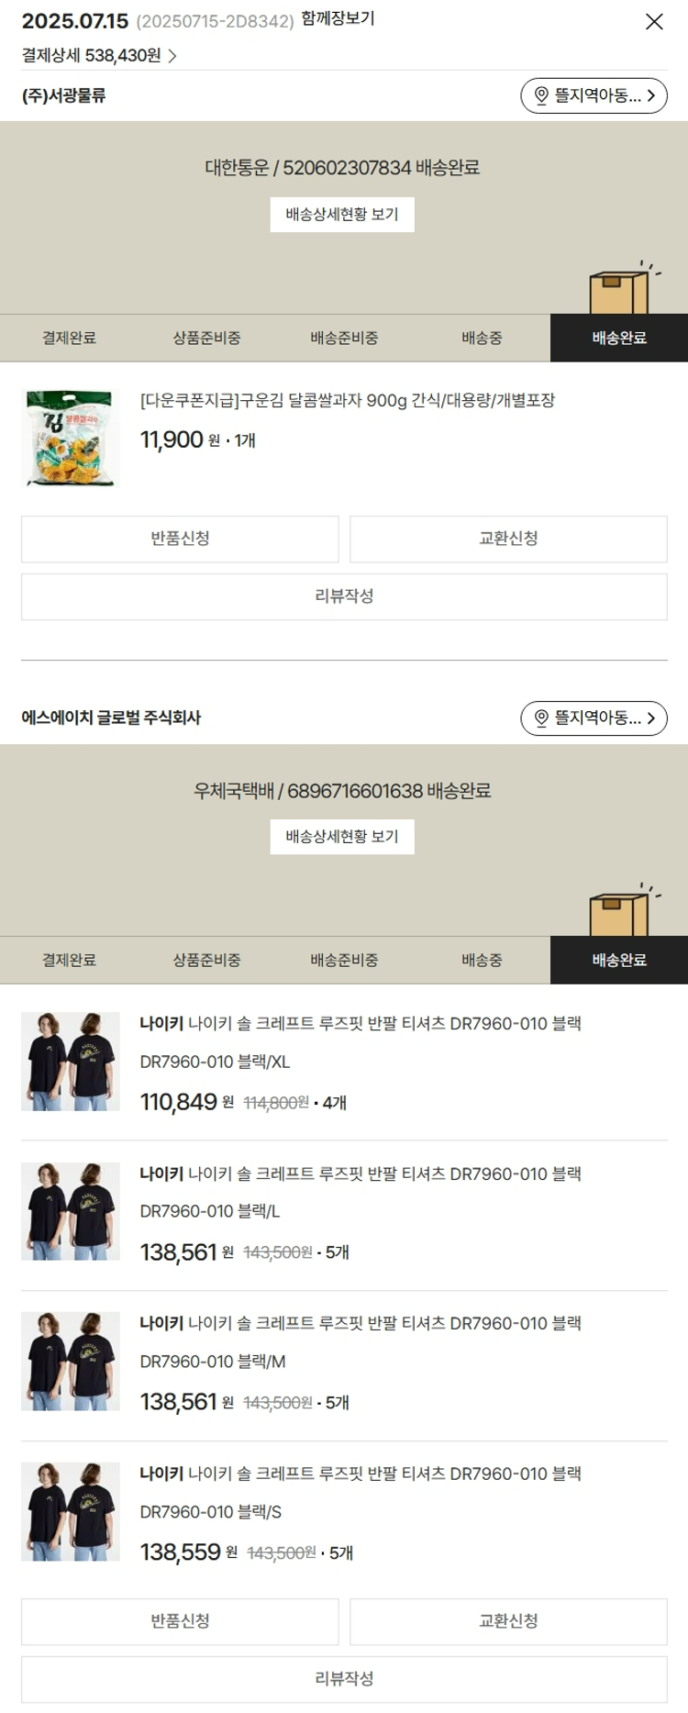
Task: Click delivery box icon in first shipment
Action: pos(622,289)
